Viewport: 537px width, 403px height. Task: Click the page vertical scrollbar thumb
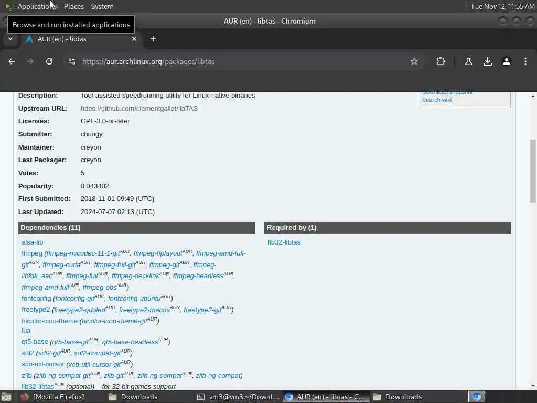(533, 171)
